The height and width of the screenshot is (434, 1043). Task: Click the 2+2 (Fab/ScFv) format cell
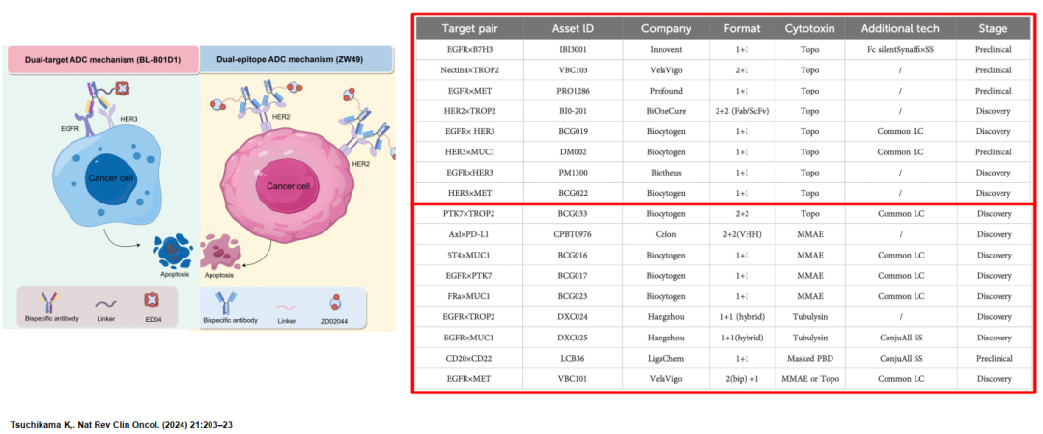click(742, 111)
